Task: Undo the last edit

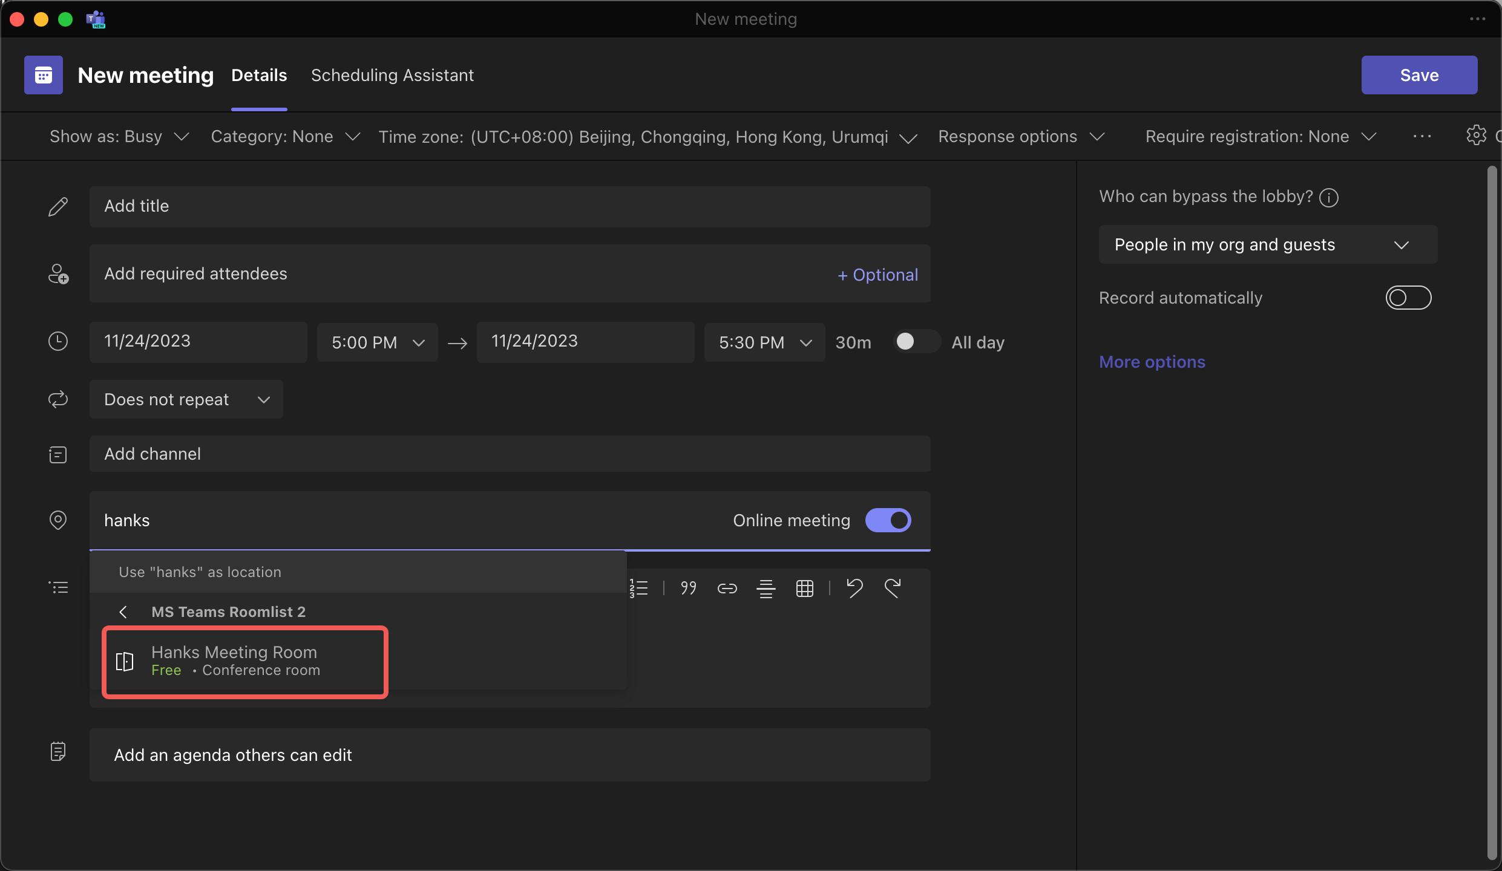Action: [x=854, y=588]
